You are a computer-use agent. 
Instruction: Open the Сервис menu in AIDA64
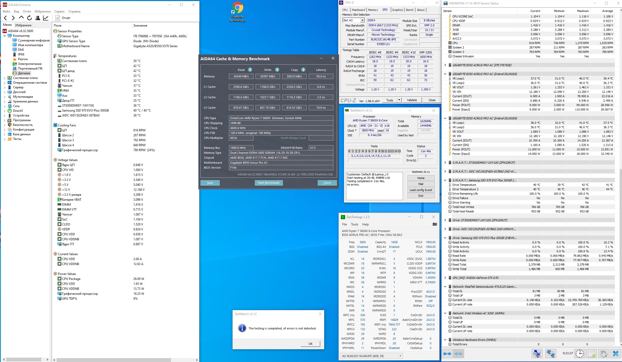59,11
